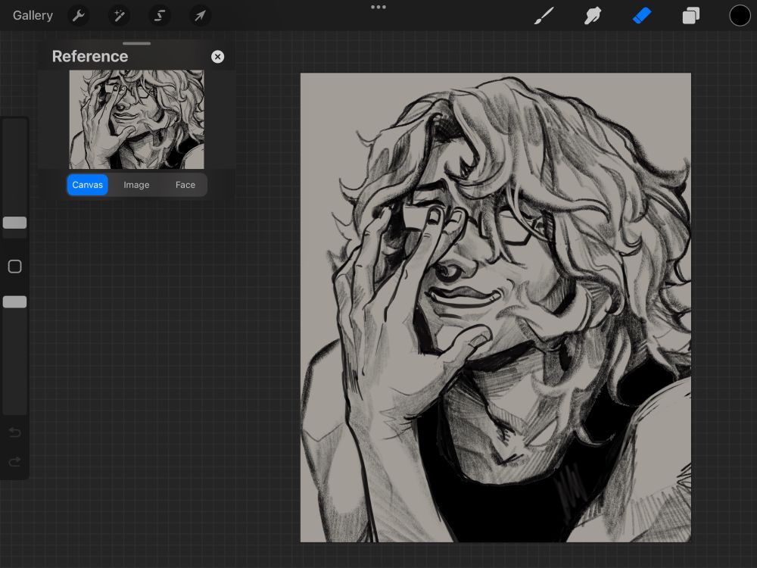Open the Actions wrench menu
Viewport: 757px width, 568px height.
(x=79, y=16)
